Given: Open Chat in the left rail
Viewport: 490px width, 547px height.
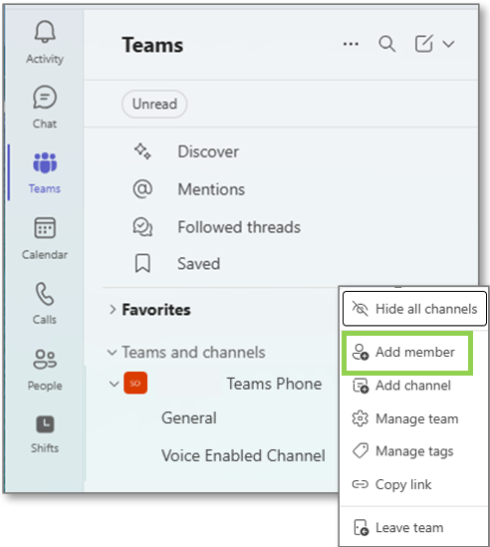Looking at the screenshot, I should (x=45, y=107).
